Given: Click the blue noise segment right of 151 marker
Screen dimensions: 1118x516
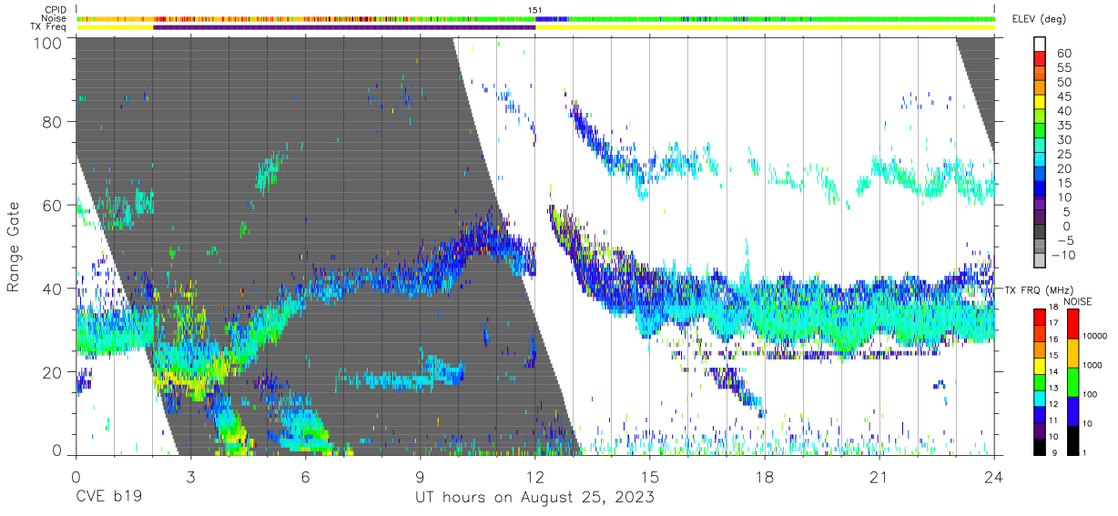Looking at the screenshot, I should (552, 18).
